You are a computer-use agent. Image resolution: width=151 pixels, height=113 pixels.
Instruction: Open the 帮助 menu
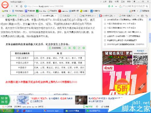point(129,2)
